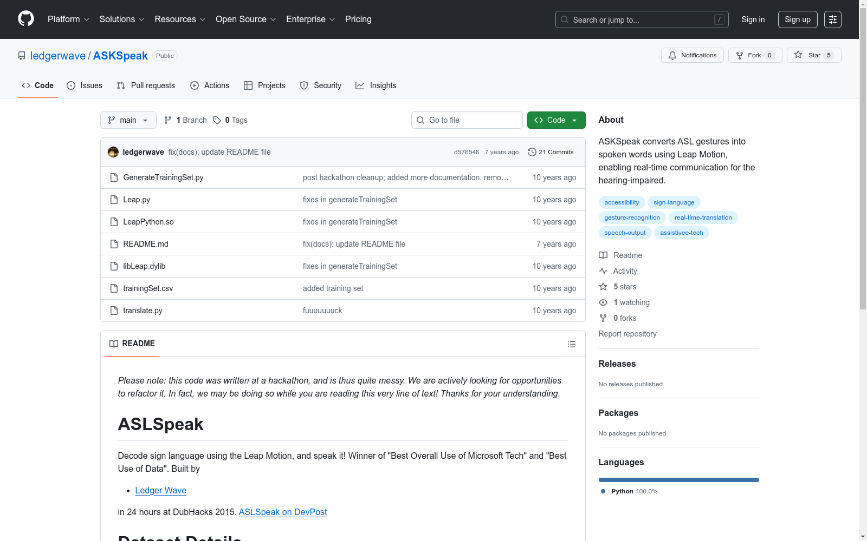Open the ledgerwave owner link
The width and height of the screenshot is (867, 541).
point(58,56)
